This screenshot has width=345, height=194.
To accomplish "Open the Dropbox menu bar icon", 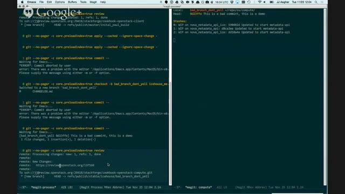I will [x=232, y=2].
